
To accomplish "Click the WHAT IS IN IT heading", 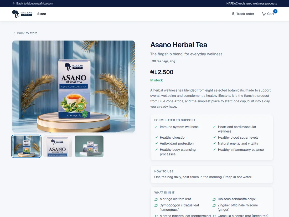I will click(x=164, y=193).
